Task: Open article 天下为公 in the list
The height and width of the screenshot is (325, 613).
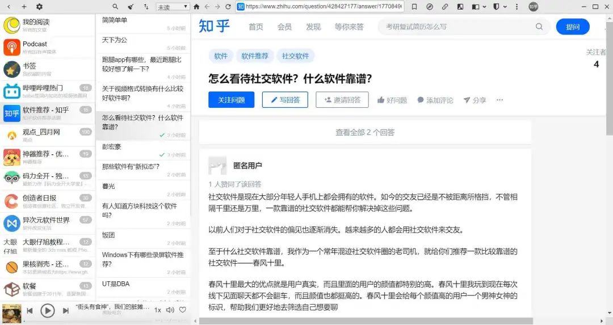Action: 143,43
